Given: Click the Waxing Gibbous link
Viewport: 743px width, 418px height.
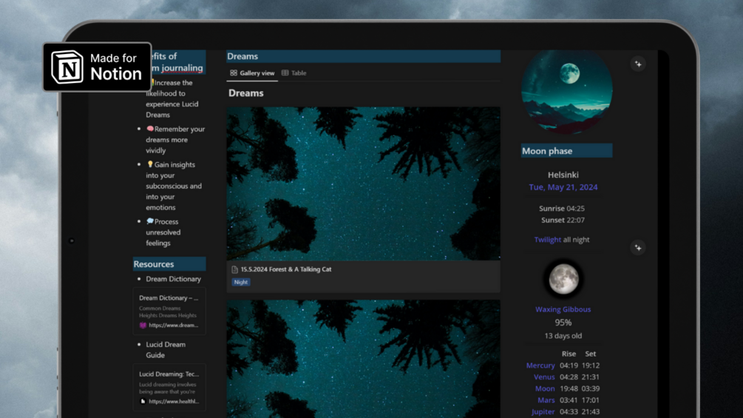Looking at the screenshot, I should pyautogui.click(x=563, y=309).
